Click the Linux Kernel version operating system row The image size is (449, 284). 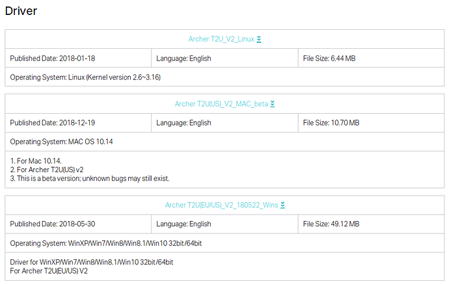[x=85, y=77]
